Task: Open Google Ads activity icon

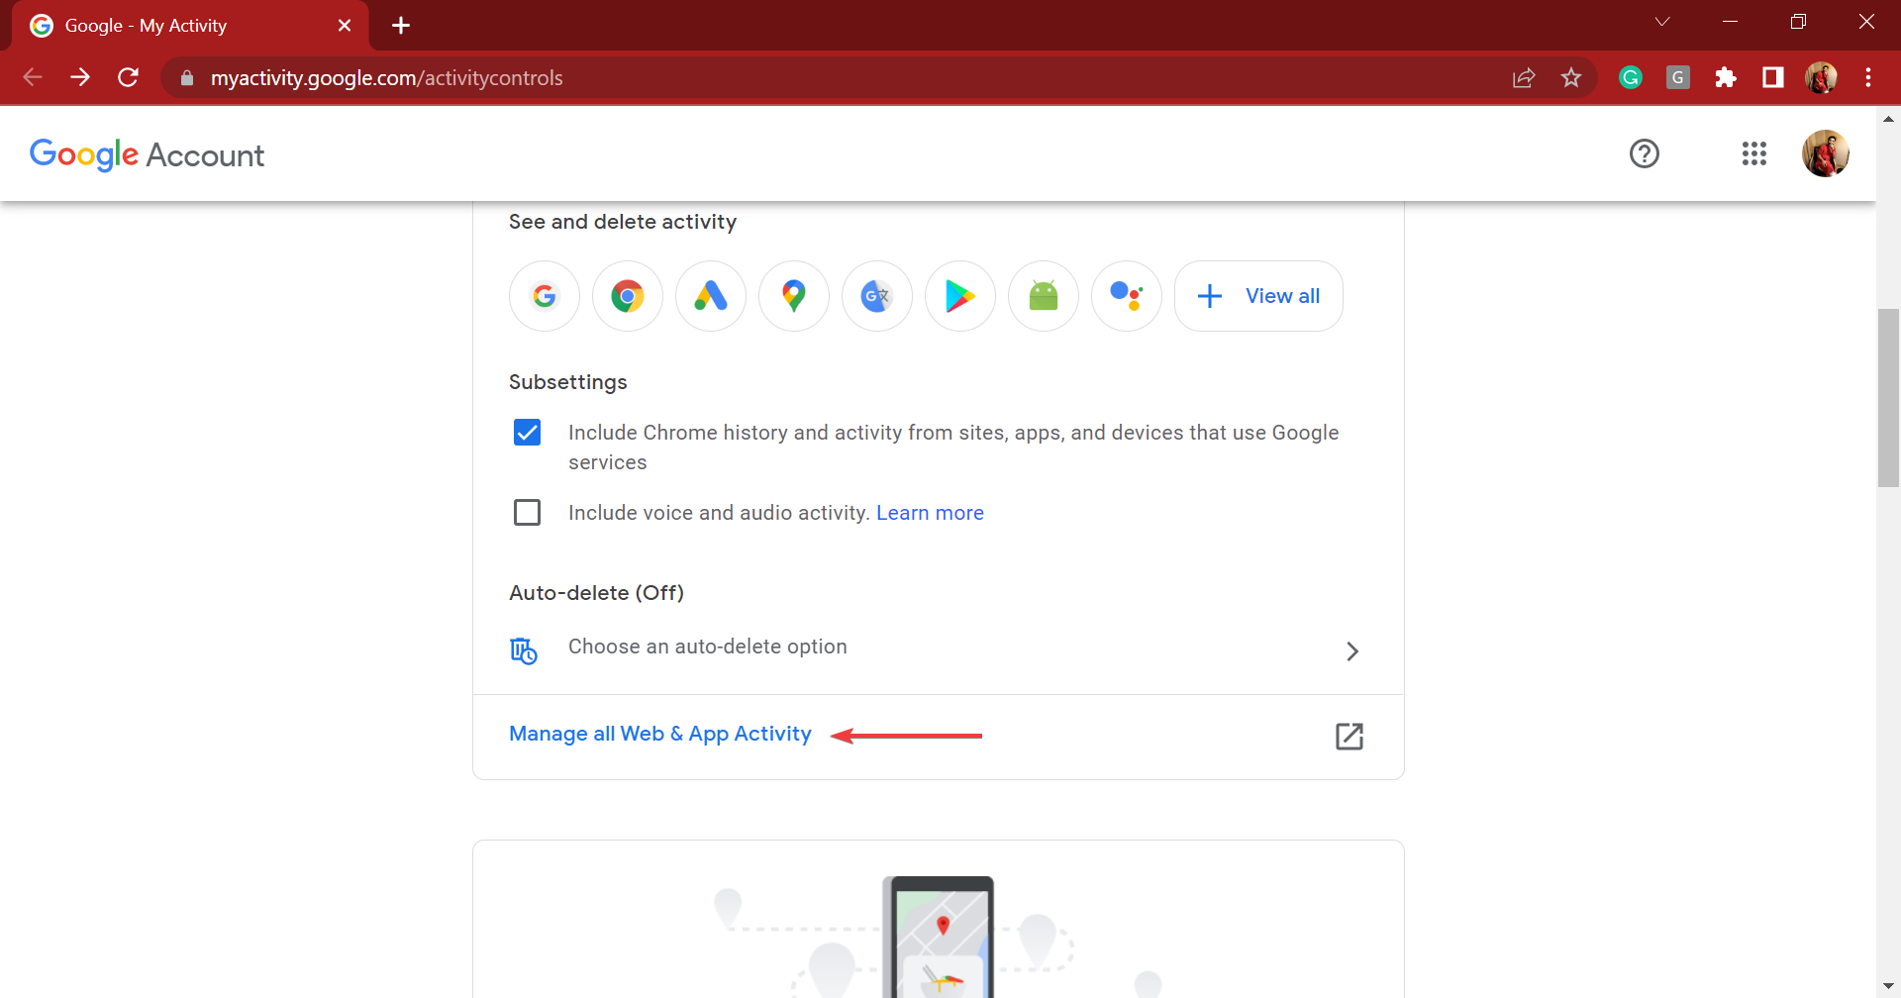Action: [x=711, y=296]
